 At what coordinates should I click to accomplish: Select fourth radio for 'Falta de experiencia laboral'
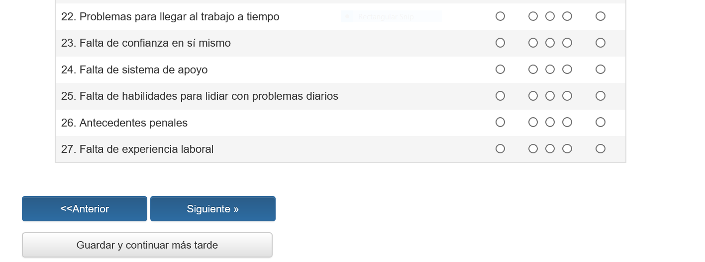tap(567, 149)
